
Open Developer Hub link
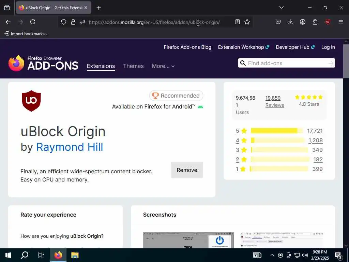[295, 47]
